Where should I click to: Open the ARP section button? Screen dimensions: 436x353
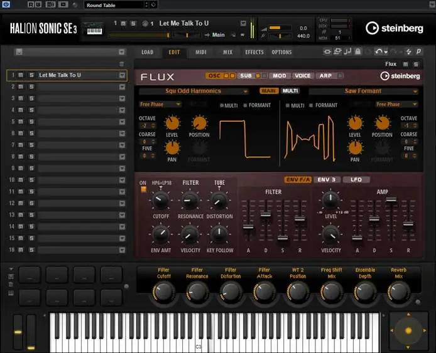[x=325, y=76]
